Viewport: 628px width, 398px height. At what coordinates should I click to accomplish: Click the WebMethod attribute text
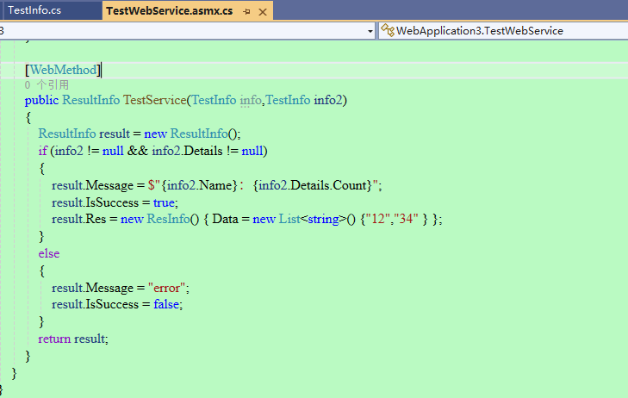[x=64, y=70]
